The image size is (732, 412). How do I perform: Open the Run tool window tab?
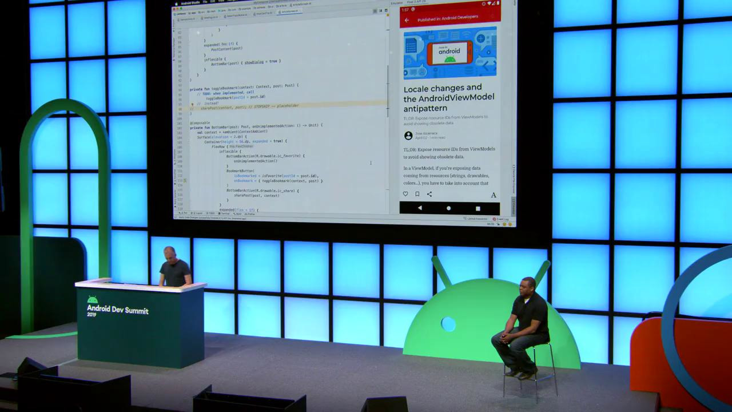[x=183, y=213]
